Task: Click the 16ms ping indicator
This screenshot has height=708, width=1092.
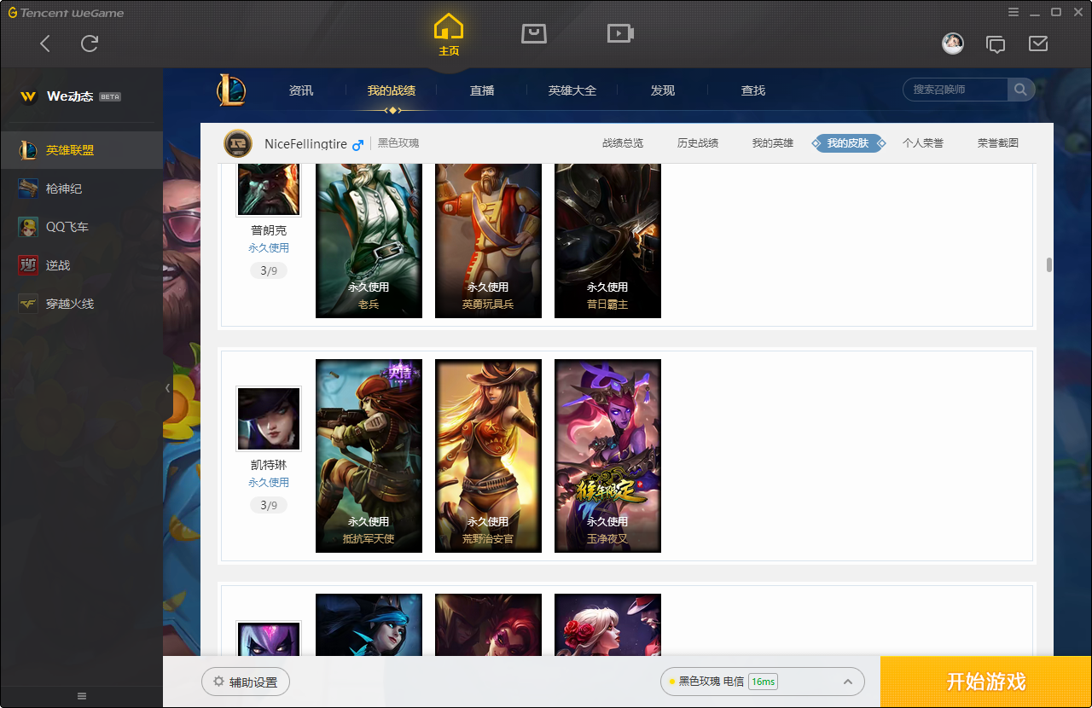Action: [763, 682]
